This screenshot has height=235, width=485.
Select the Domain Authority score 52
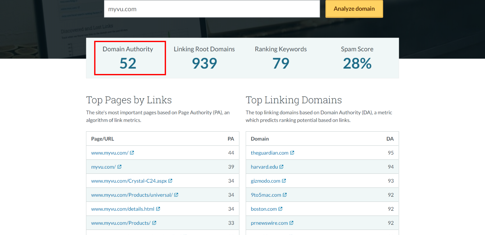pyautogui.click(x=128, y=63)
